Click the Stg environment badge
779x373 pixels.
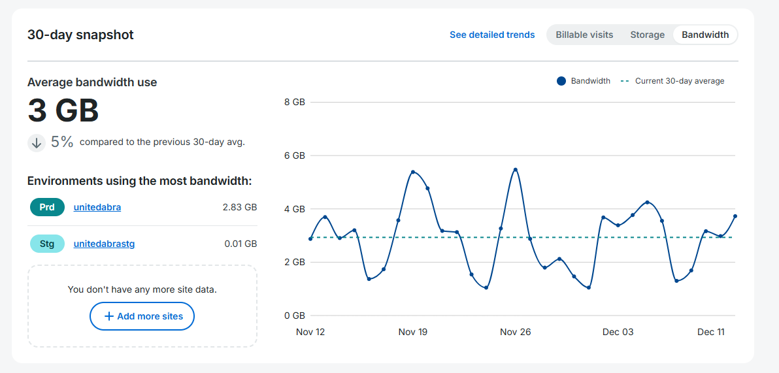pyautogui.click(x=47, y=244)
